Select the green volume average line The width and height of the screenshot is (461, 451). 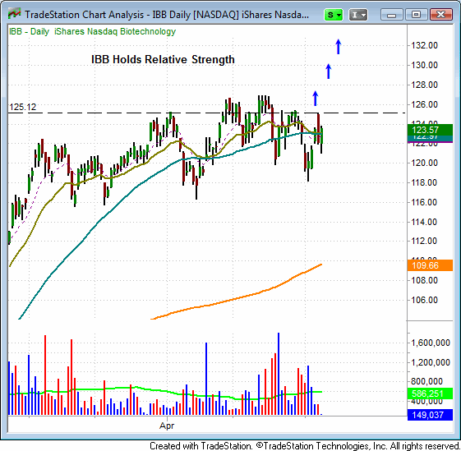(164, 391)
